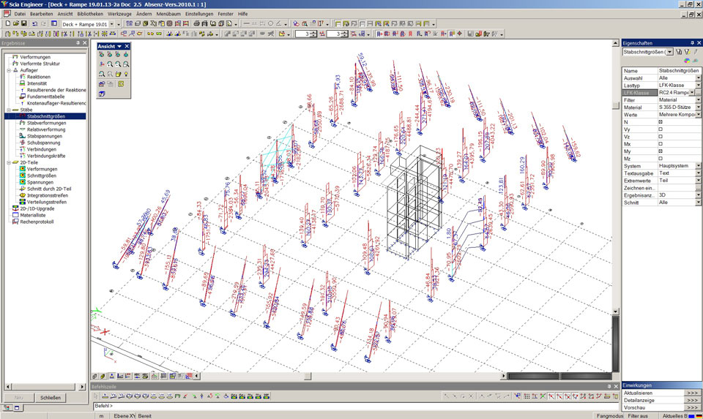Click the Save icon in the toolbar
The width and height of the screenshot is (703, 419).
(24, 23)
